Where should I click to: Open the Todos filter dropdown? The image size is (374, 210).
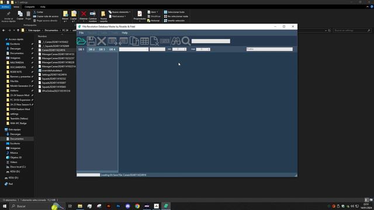click(269, 49)
